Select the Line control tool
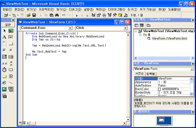Screen dimensions: 196x128 [11, 83]
